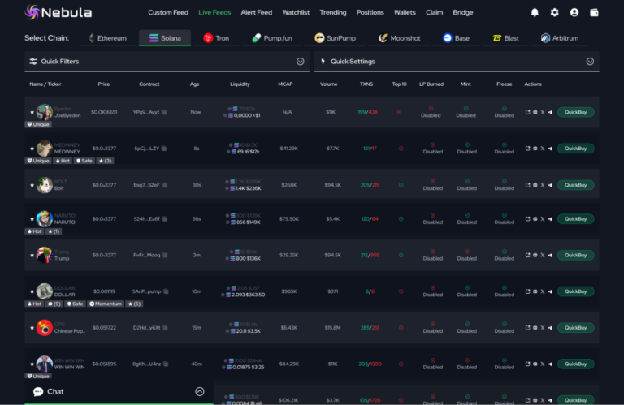This screenshot has width=624, height=405.
Task: Expand the Chat panel chevron
Action: coord(200,391)
